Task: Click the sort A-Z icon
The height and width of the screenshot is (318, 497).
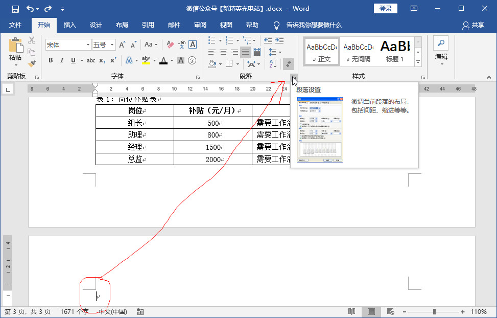Action: pyautogui.click(x=273, y=64)
